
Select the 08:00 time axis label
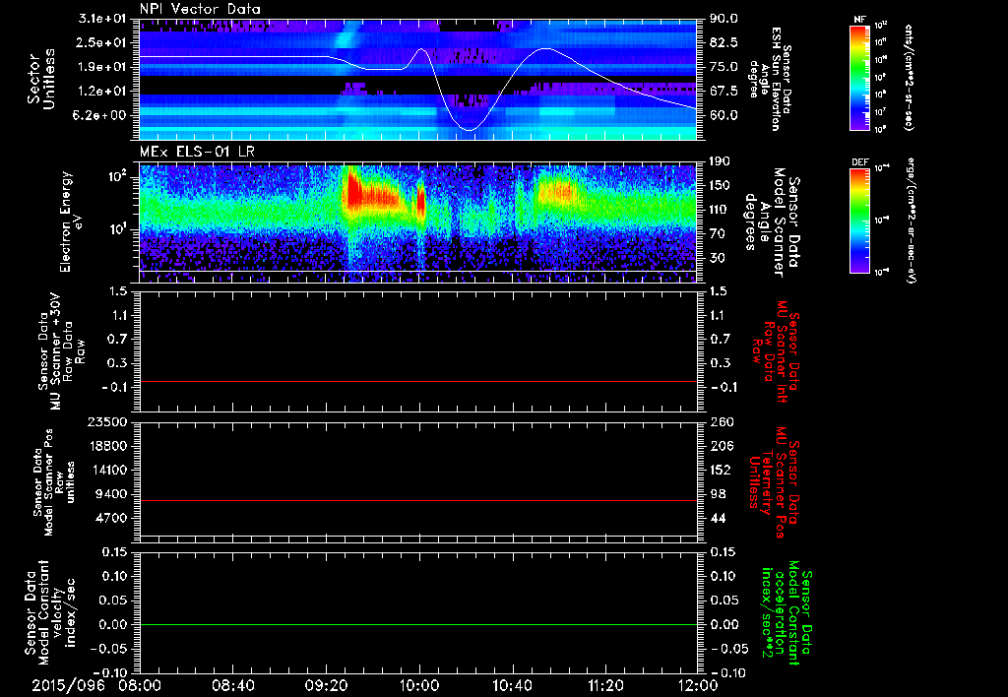point(141,684)
